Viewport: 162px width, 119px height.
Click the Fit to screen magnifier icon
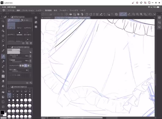click(141, 14)
